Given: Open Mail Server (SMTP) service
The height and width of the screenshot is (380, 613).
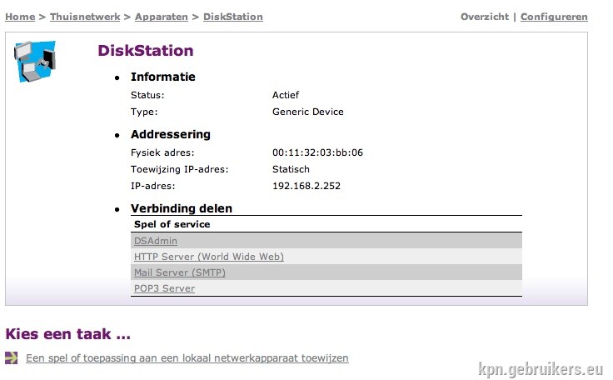Looking at the screenshot, I should [x=180, y=272].
